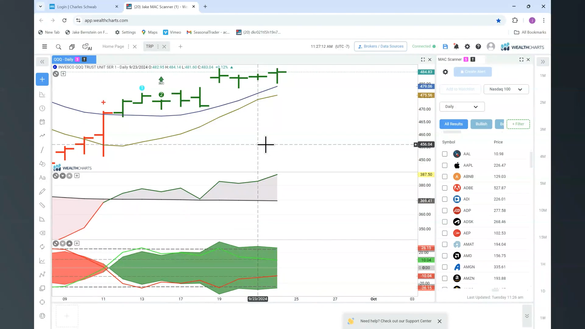Maximize the MAC Scanner panel
This screenshot has width=585, height=329.
tap(521, 59)
